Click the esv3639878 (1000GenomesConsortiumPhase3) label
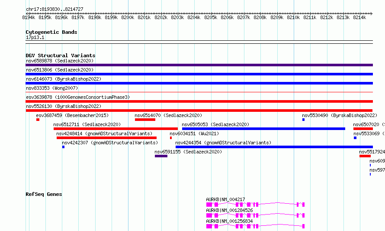This screenshot has height=231, width=385. point(78,97)
